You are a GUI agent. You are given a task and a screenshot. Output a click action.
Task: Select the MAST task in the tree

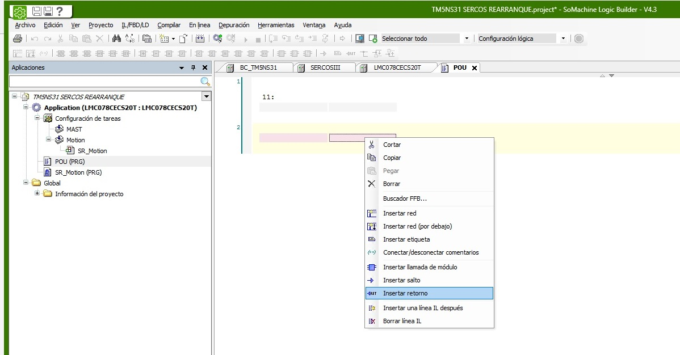[x=74, y=129]
